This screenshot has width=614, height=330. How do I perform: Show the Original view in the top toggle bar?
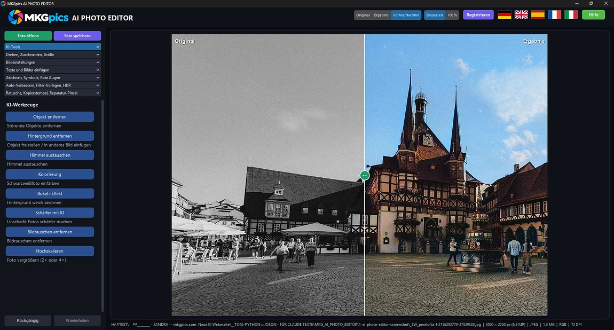363,15
